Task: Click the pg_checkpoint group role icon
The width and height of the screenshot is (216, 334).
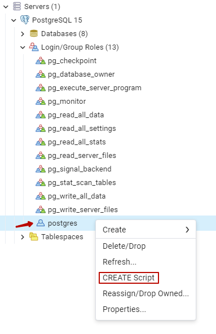Action: 41,61
